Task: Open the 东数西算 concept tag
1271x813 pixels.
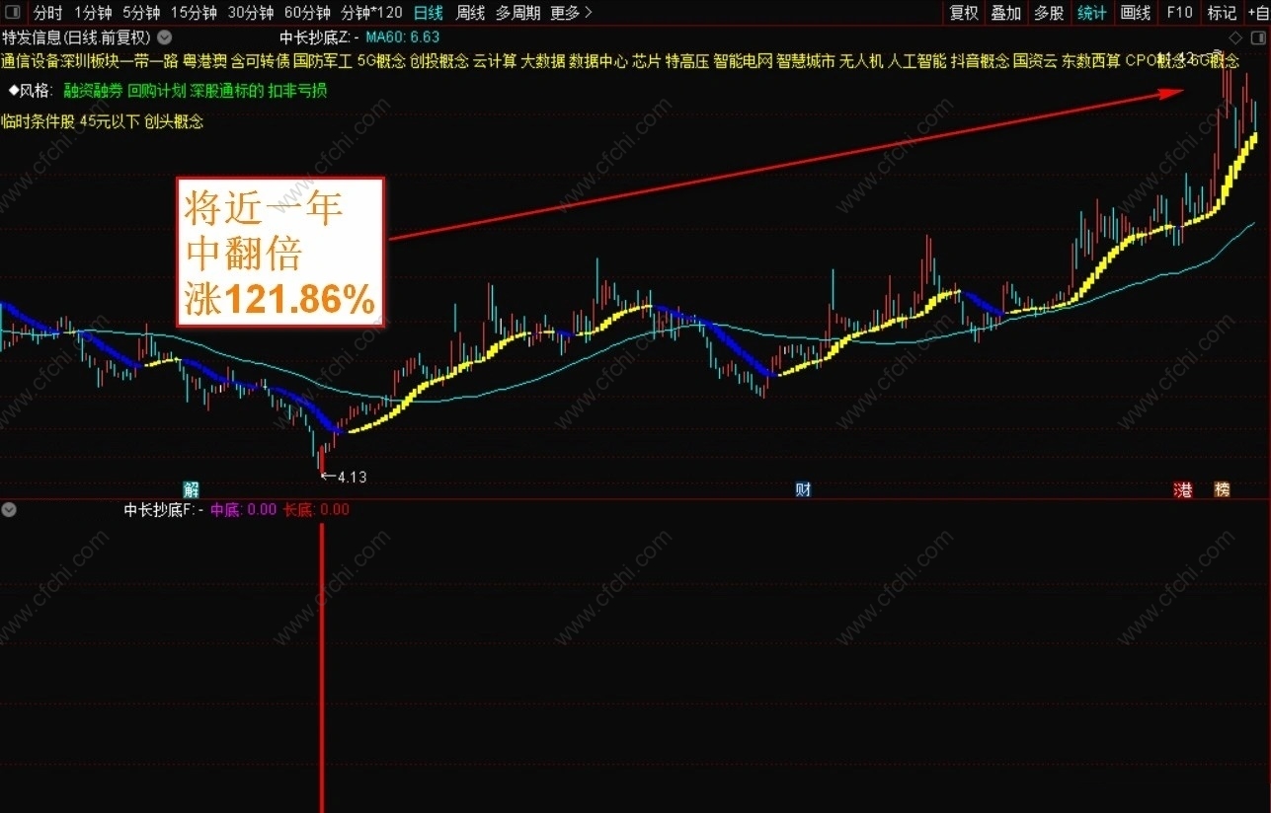Action: (1091, 61)
